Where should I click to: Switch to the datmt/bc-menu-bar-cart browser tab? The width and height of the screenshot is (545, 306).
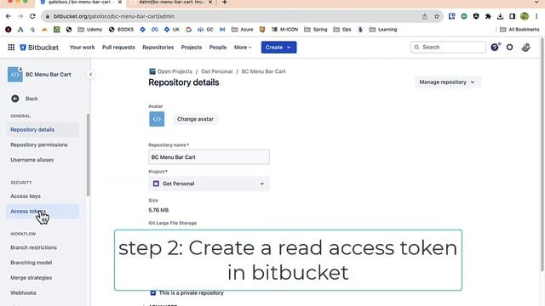[x=172, y=2]
